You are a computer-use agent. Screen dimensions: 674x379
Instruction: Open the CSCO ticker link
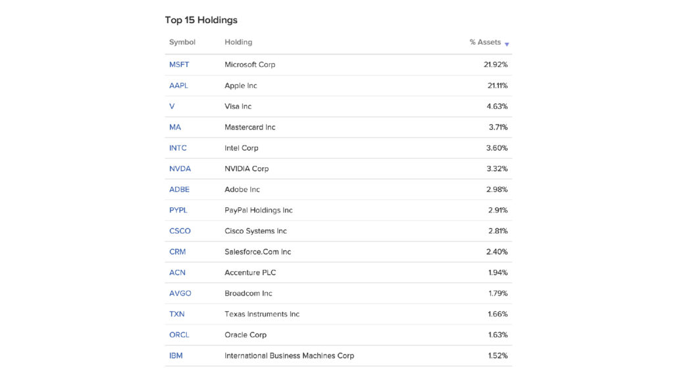click(180, 231)
